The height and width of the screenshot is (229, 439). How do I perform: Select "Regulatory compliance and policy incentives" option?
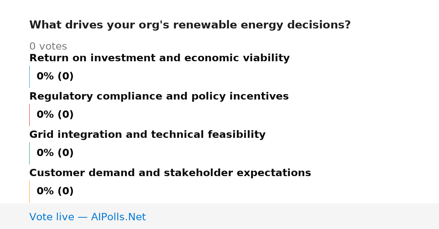point(159,97)
